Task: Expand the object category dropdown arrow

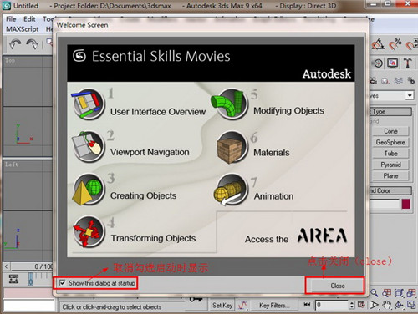Action: coord(410,95)
